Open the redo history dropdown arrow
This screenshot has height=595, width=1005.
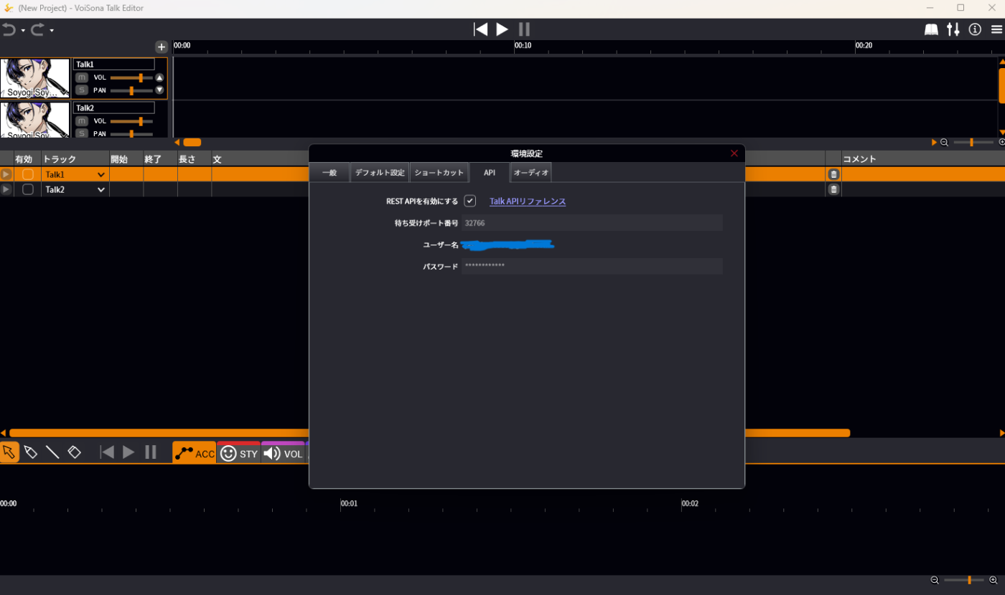[x=52, y=31]
